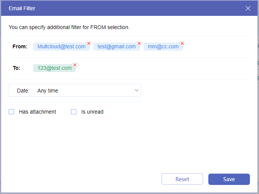Delete the 123@test.com recipient tag

click(75, 65)
